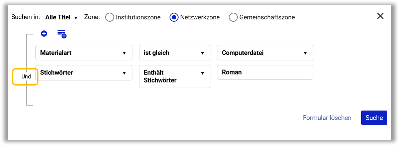
Task: Click the arrow in Enthält Stichwörter box
Action: pos(203,73)
